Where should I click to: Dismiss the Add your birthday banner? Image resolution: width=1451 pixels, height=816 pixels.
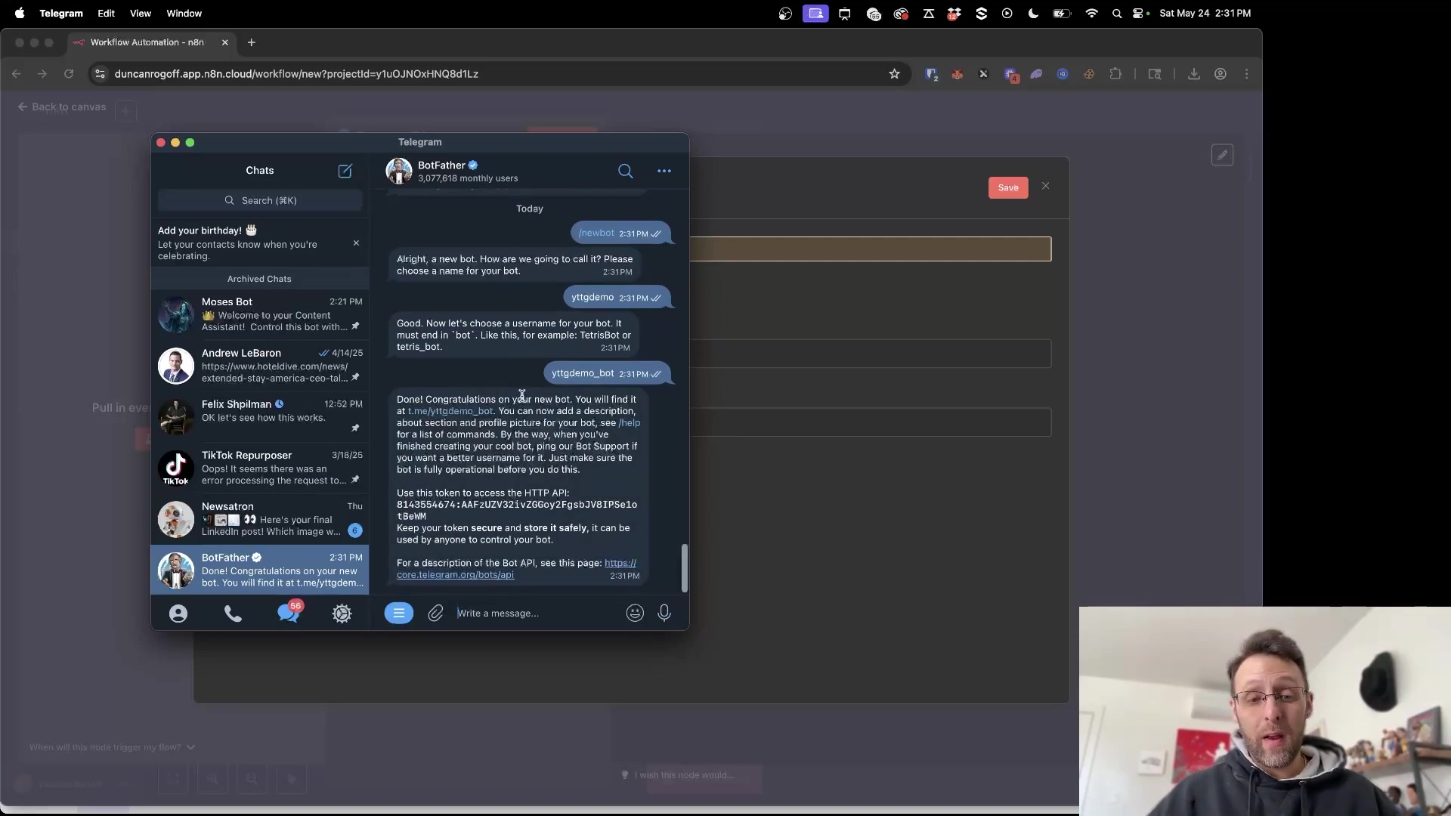[x=356, y=243]
